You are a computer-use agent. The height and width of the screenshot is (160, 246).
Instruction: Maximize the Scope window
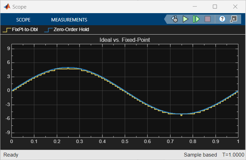click(x=215, y=7)
